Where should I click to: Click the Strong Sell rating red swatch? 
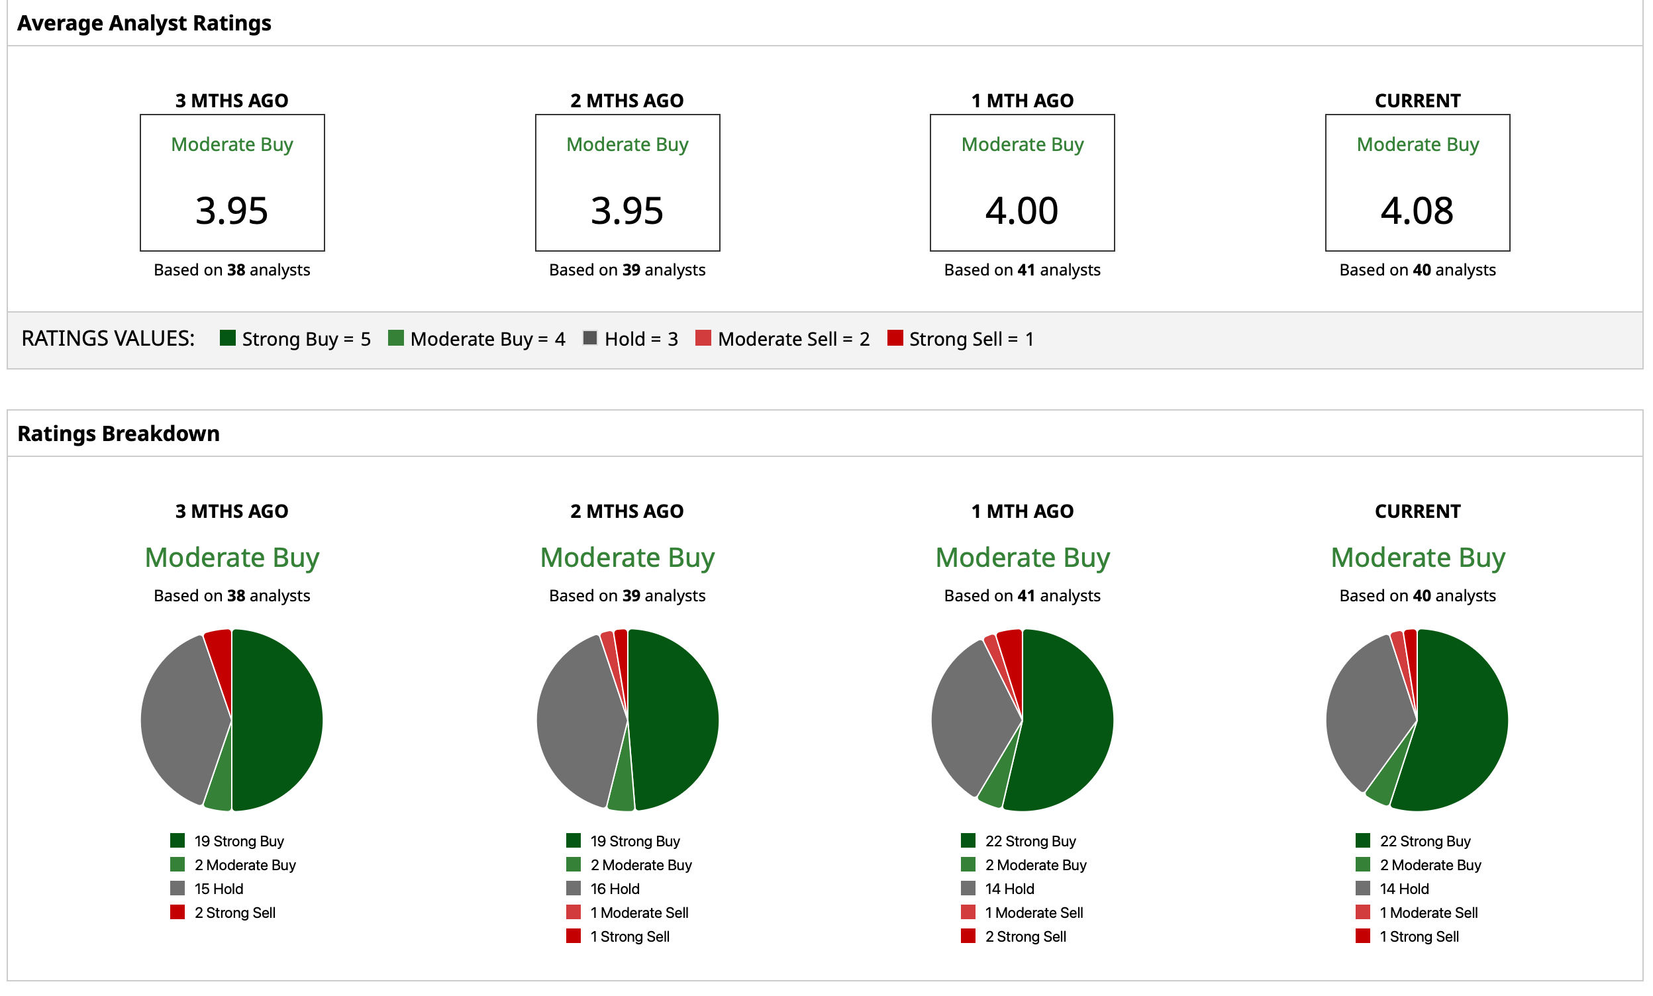tap(895, 338)
